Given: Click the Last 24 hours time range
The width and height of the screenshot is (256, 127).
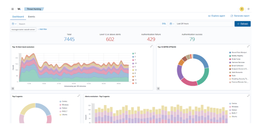Looking at the screenshot, I should point(183,24).
